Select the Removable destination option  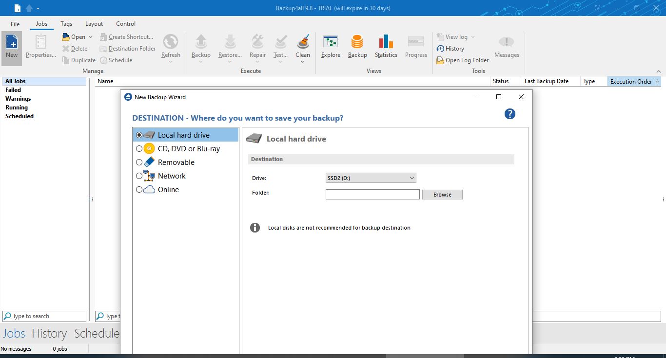coord(186,162)
